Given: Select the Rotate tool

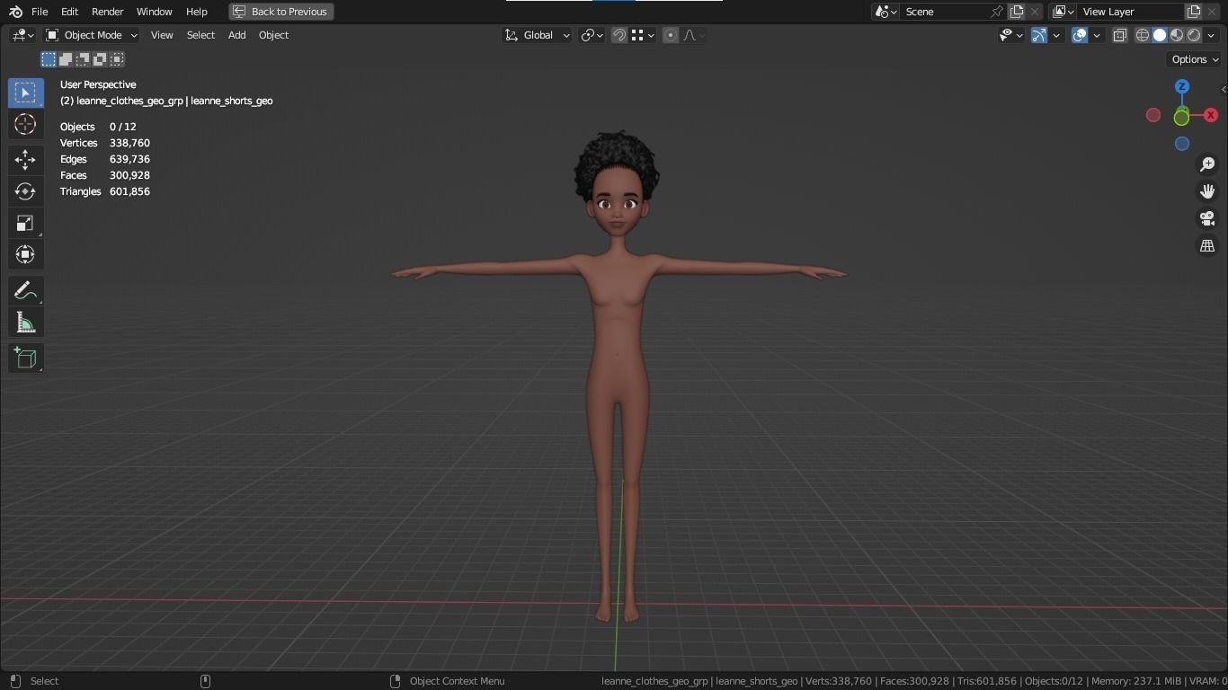Looking at the screenshot, I should pos(25,191).
